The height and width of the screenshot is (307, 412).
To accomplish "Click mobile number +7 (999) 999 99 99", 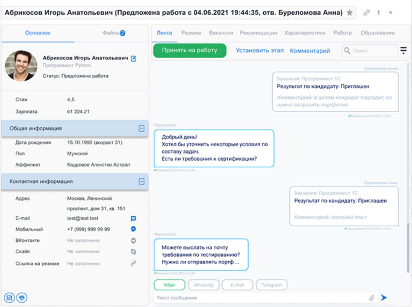I will 88,229.
